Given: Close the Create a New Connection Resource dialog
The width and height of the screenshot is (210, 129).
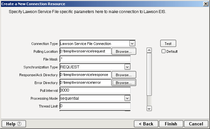Looking at the screenshot, I should 205,4.
